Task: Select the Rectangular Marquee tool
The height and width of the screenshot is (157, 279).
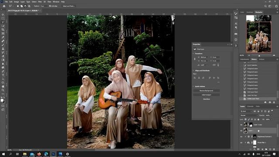Action: point(3,18)
